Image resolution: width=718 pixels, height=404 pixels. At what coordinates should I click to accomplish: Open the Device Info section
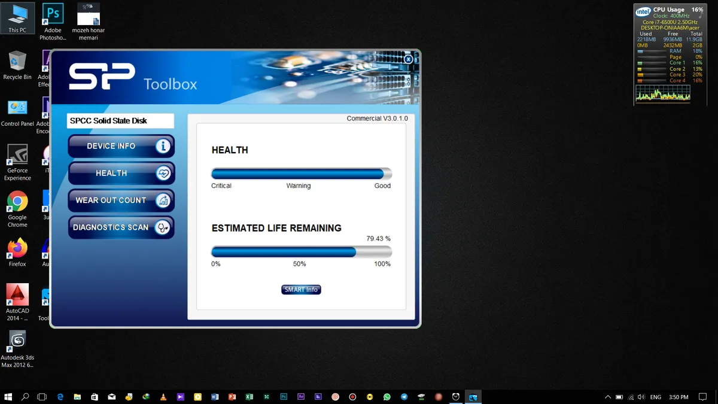pyautogui.click(x=121, y=146)
